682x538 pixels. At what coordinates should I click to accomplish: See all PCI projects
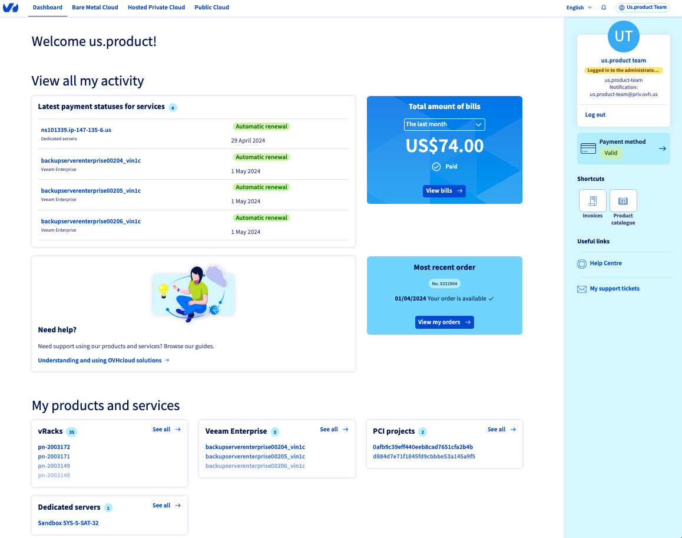pos(496,429)
